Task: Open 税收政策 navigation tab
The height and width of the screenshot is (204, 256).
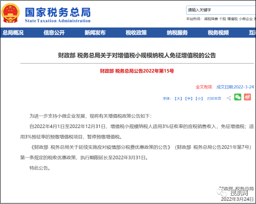Action: (136, 33)
